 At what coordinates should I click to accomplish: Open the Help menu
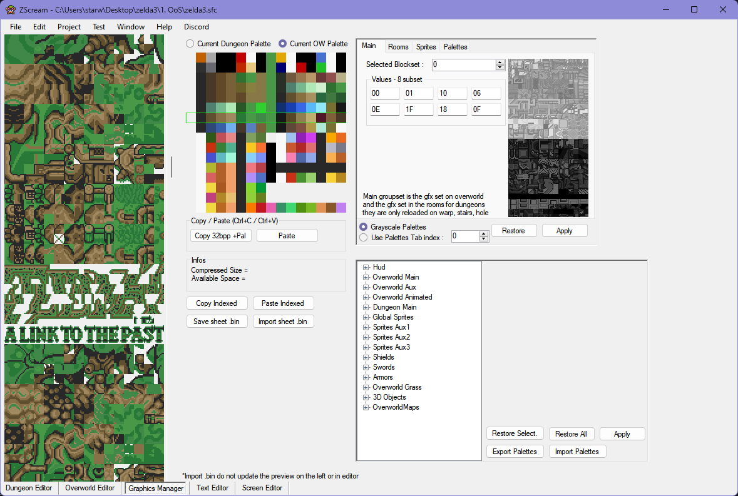pos(164,27)
